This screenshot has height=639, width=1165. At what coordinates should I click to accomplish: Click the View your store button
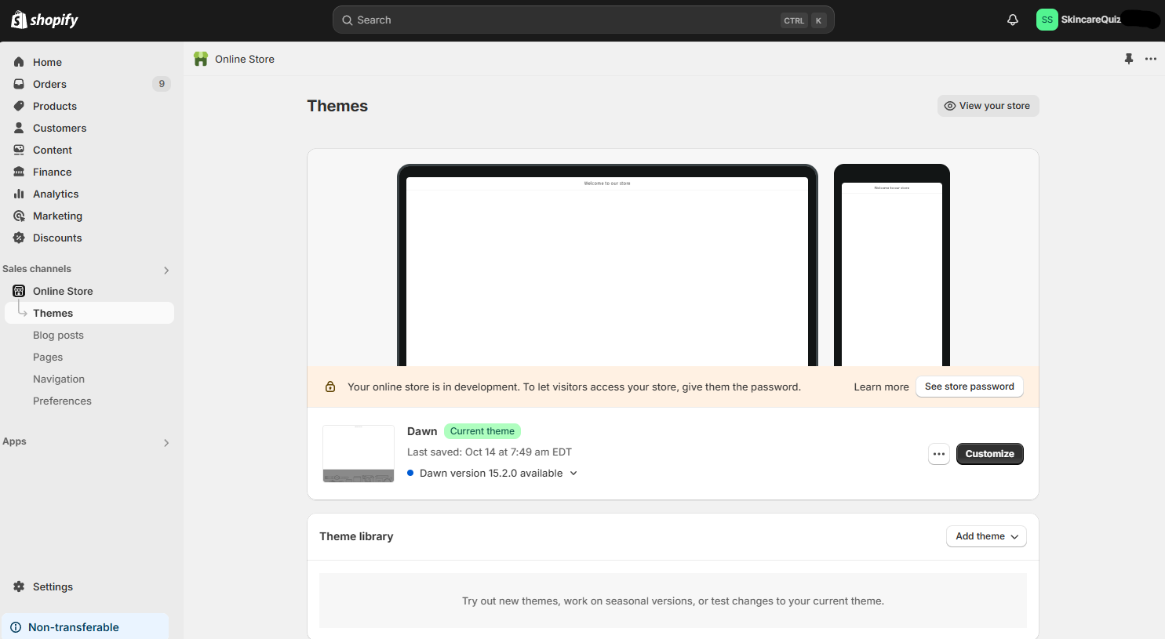click(988, 106)
